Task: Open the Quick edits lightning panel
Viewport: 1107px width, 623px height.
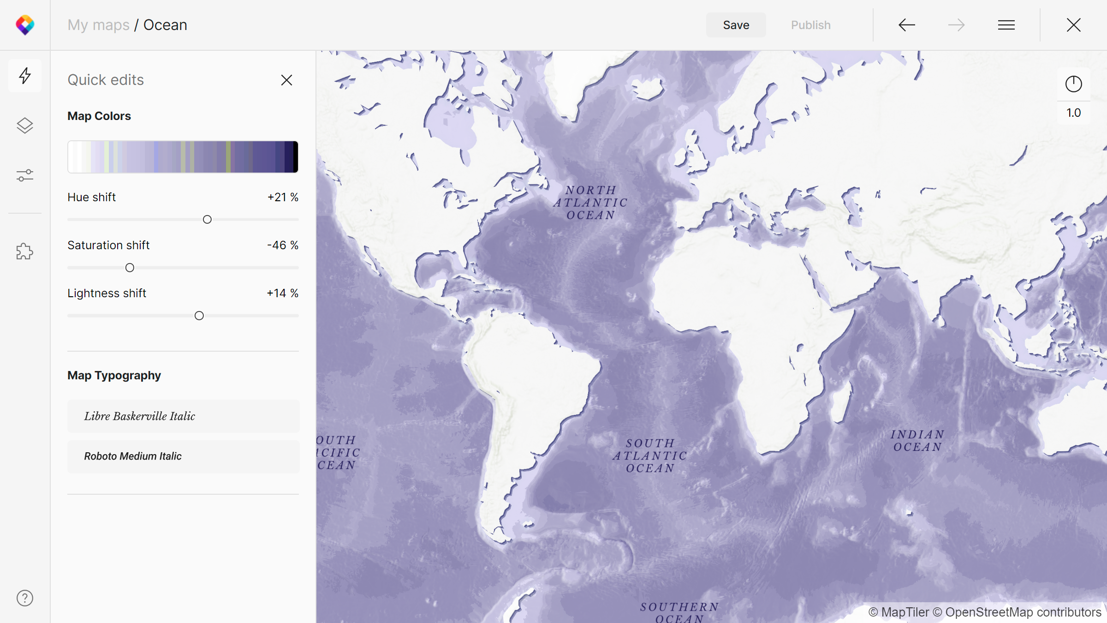Action: point(25,76)
